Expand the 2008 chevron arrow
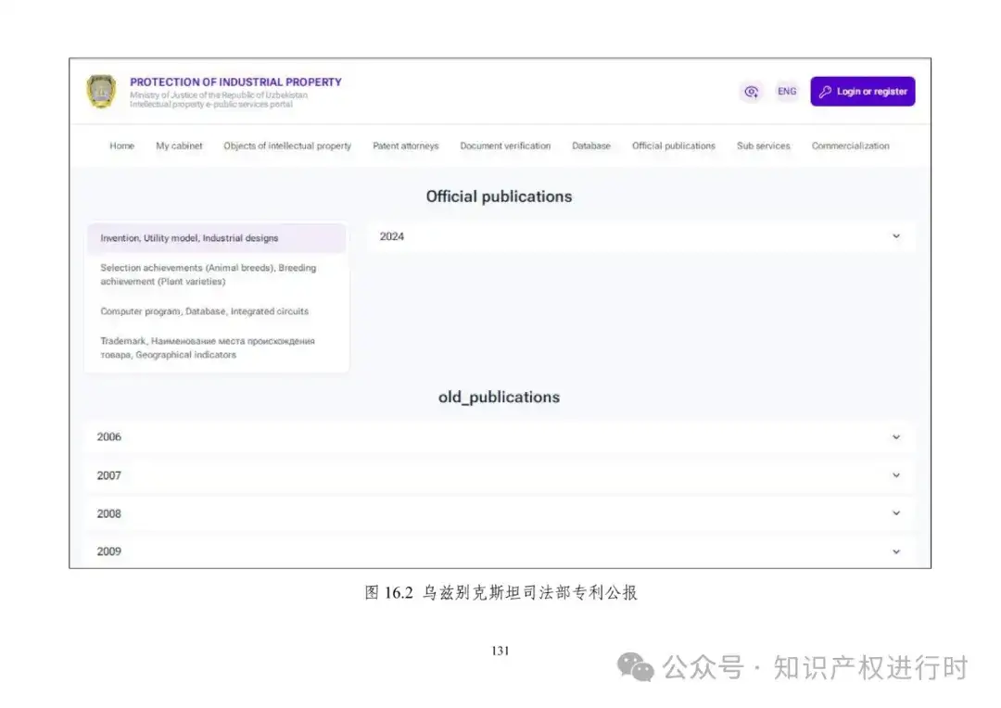The height and width of the screenshot is (708, 1001). [x=895, y=513]
